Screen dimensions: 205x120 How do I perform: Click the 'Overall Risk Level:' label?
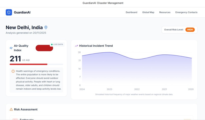click(x=174, y=30)
